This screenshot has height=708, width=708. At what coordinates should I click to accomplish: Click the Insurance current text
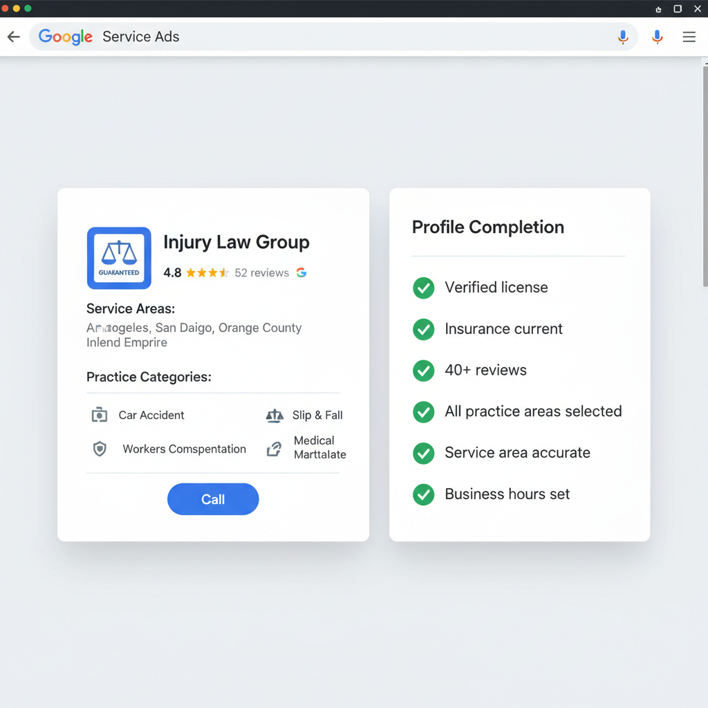(x=503, y=329)
